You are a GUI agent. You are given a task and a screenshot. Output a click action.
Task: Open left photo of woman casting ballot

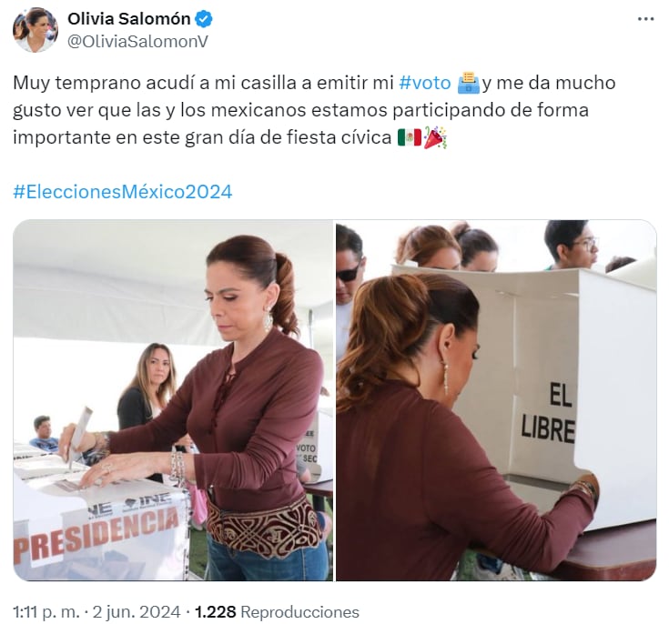click(173, 400)
